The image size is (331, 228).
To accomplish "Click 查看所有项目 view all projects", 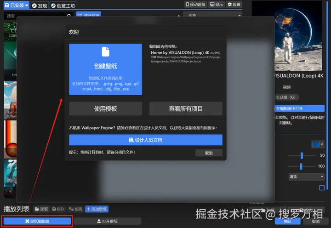I will [186, 108].
